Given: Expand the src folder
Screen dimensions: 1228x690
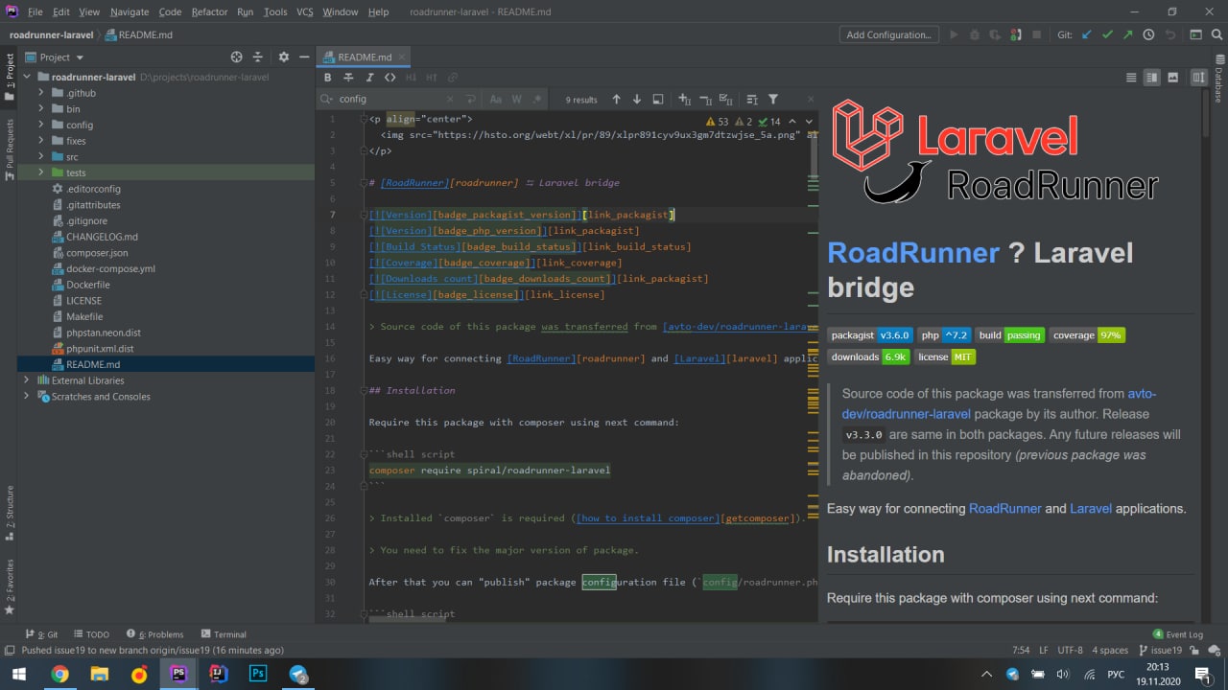Looking at the screenshot, I should 41,157.
